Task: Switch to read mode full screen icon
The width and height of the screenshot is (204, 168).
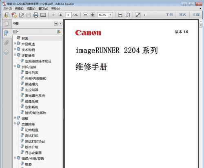Action: pos(138,15)
